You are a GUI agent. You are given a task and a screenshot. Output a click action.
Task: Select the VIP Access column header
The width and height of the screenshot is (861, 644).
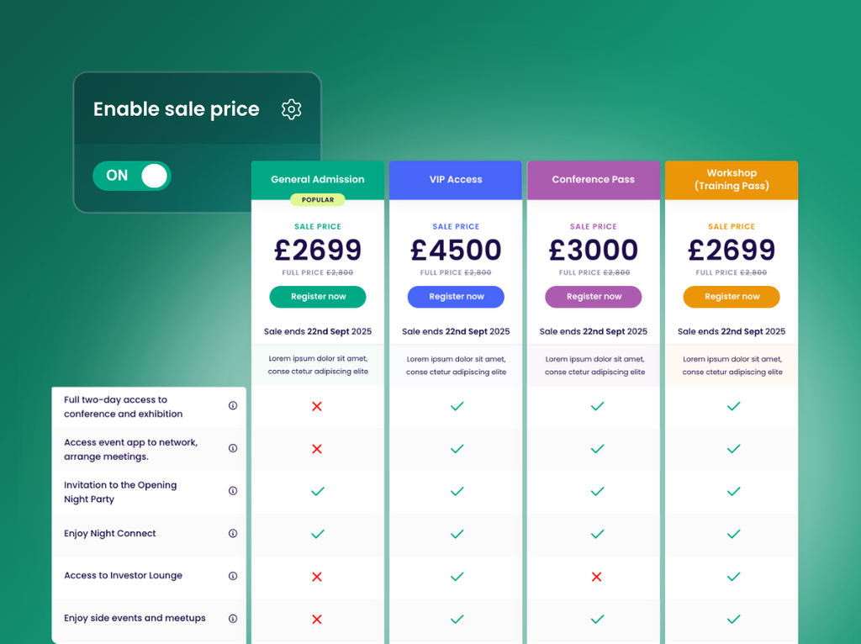coord(456,180)
